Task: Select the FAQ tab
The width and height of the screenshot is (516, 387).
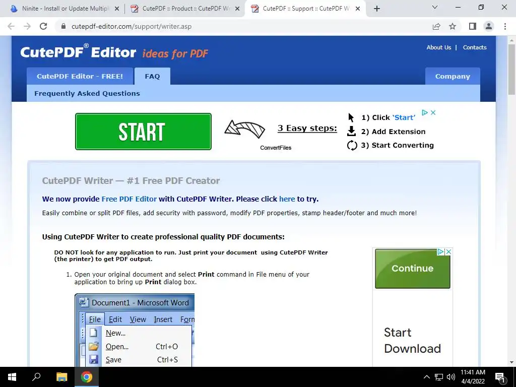Action: point(152,77)
